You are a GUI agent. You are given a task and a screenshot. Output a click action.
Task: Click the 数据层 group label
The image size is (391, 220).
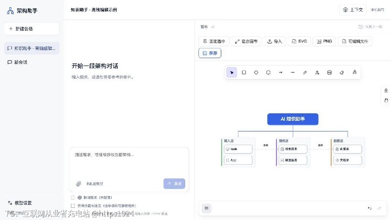click(338, 141)
